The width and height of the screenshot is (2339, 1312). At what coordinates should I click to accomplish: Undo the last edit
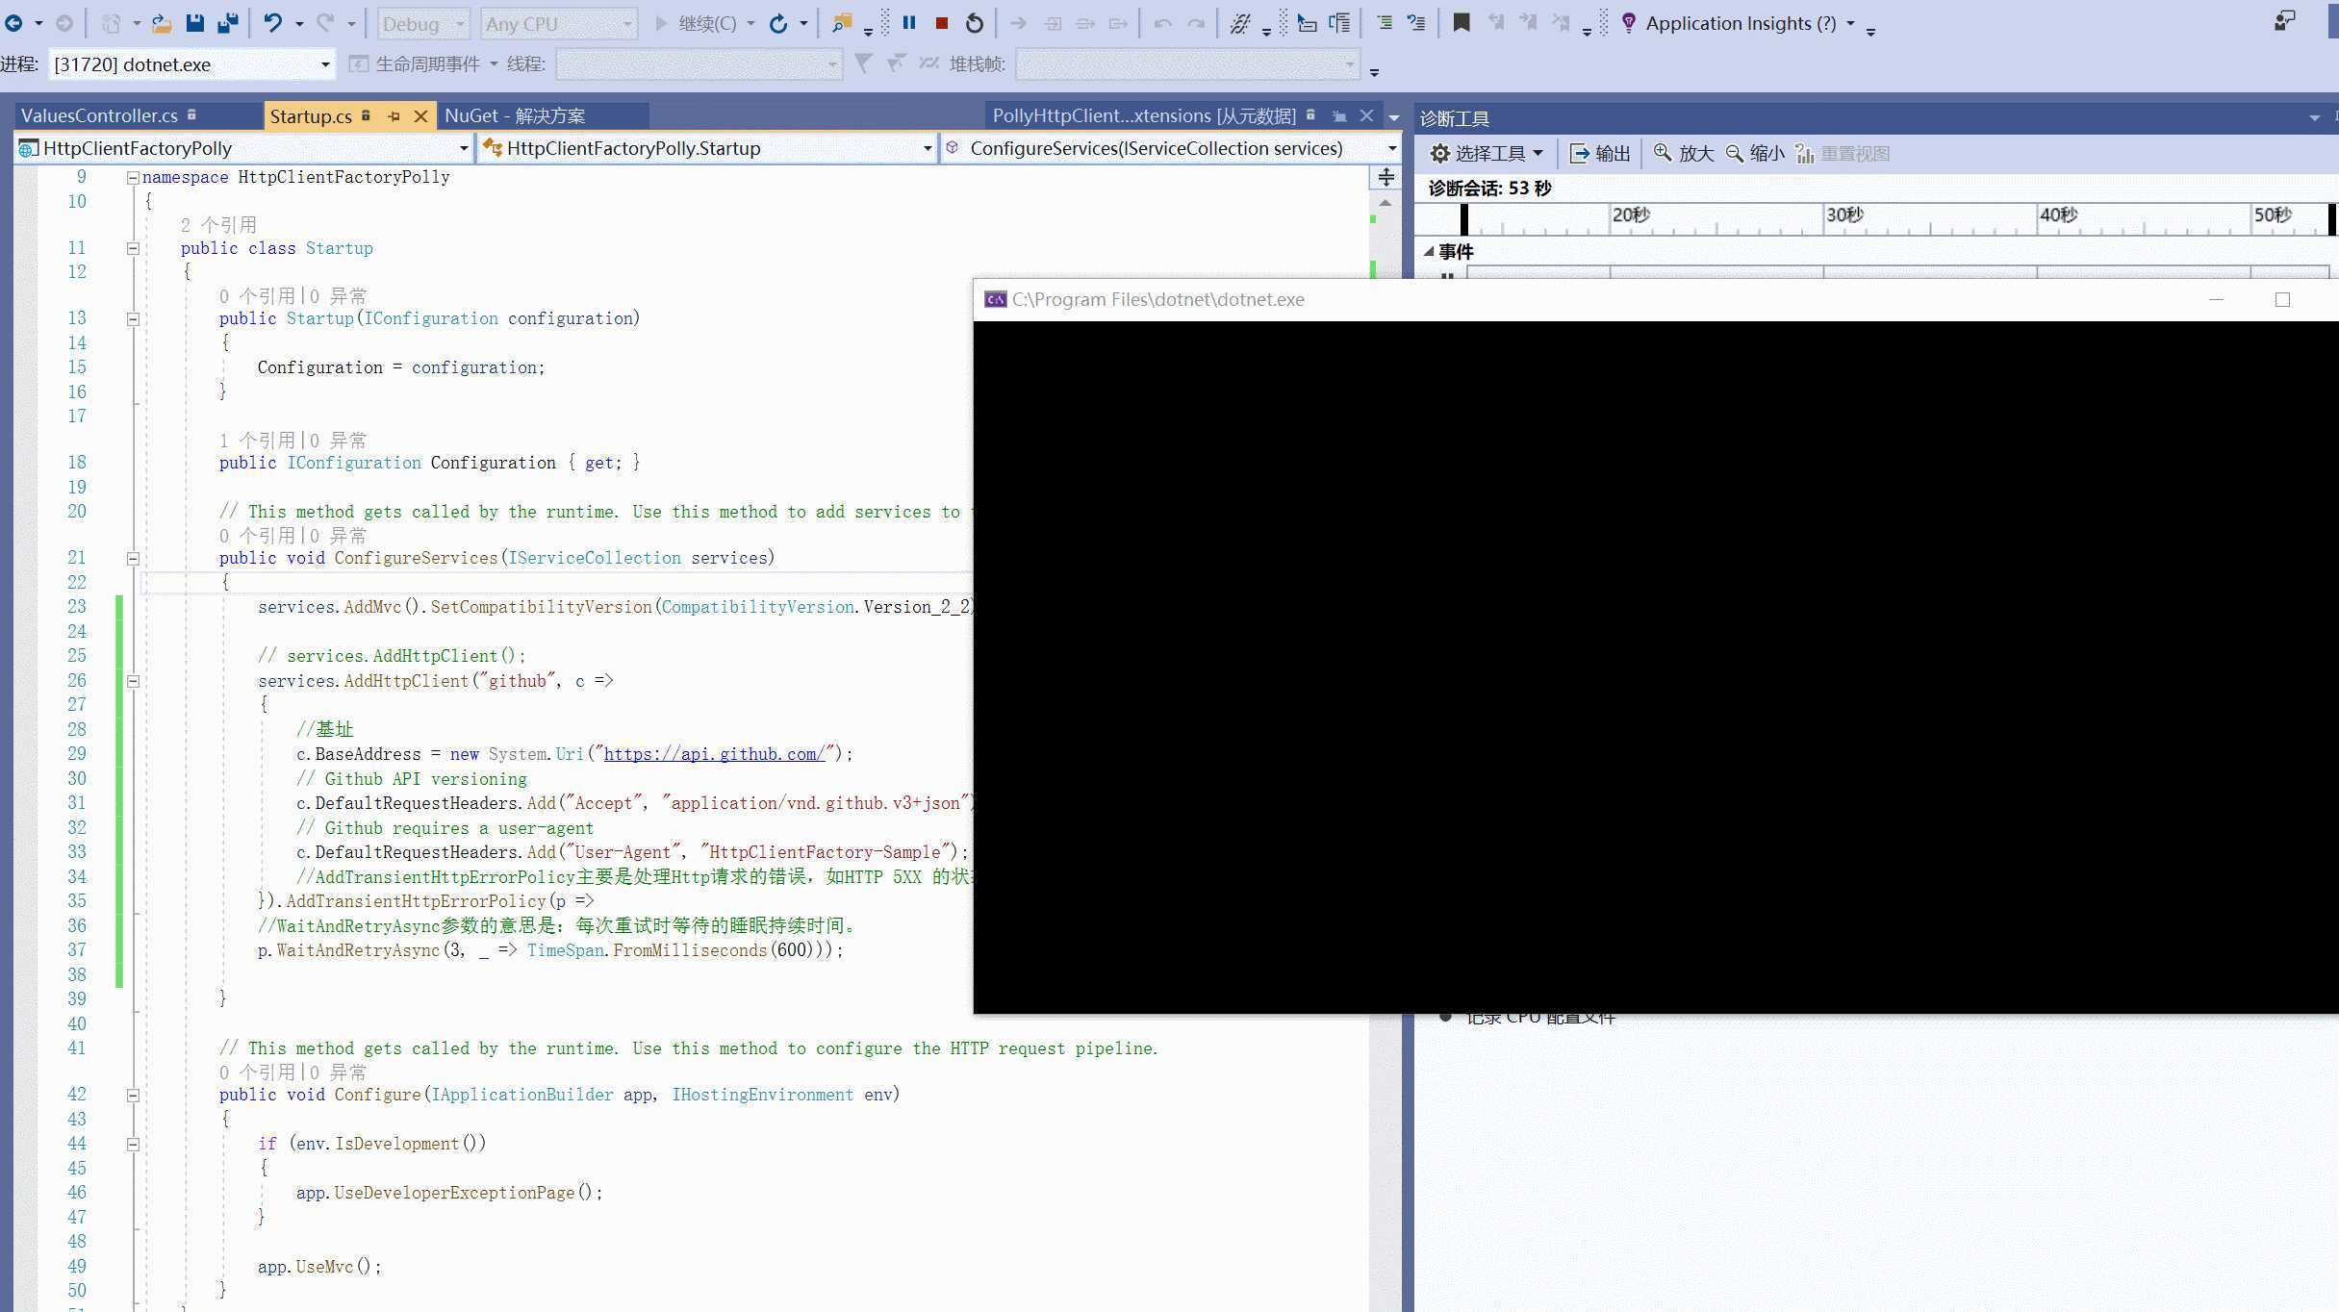tap(273, 23)
